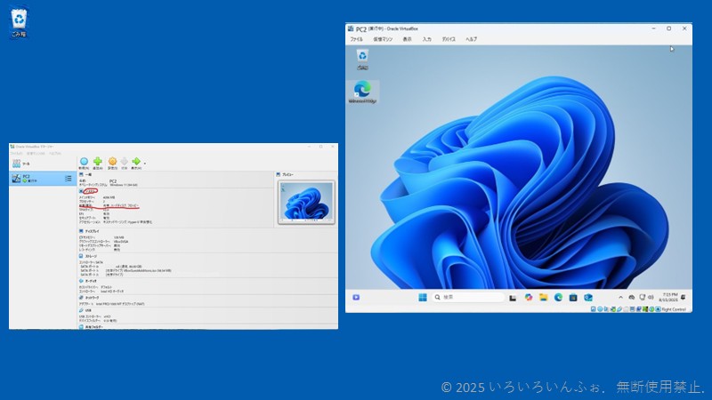The width and height of the screenshot is (712, 400).
Task: Click the green Show (表示) arrow in Manager
Action: [136, 163]
